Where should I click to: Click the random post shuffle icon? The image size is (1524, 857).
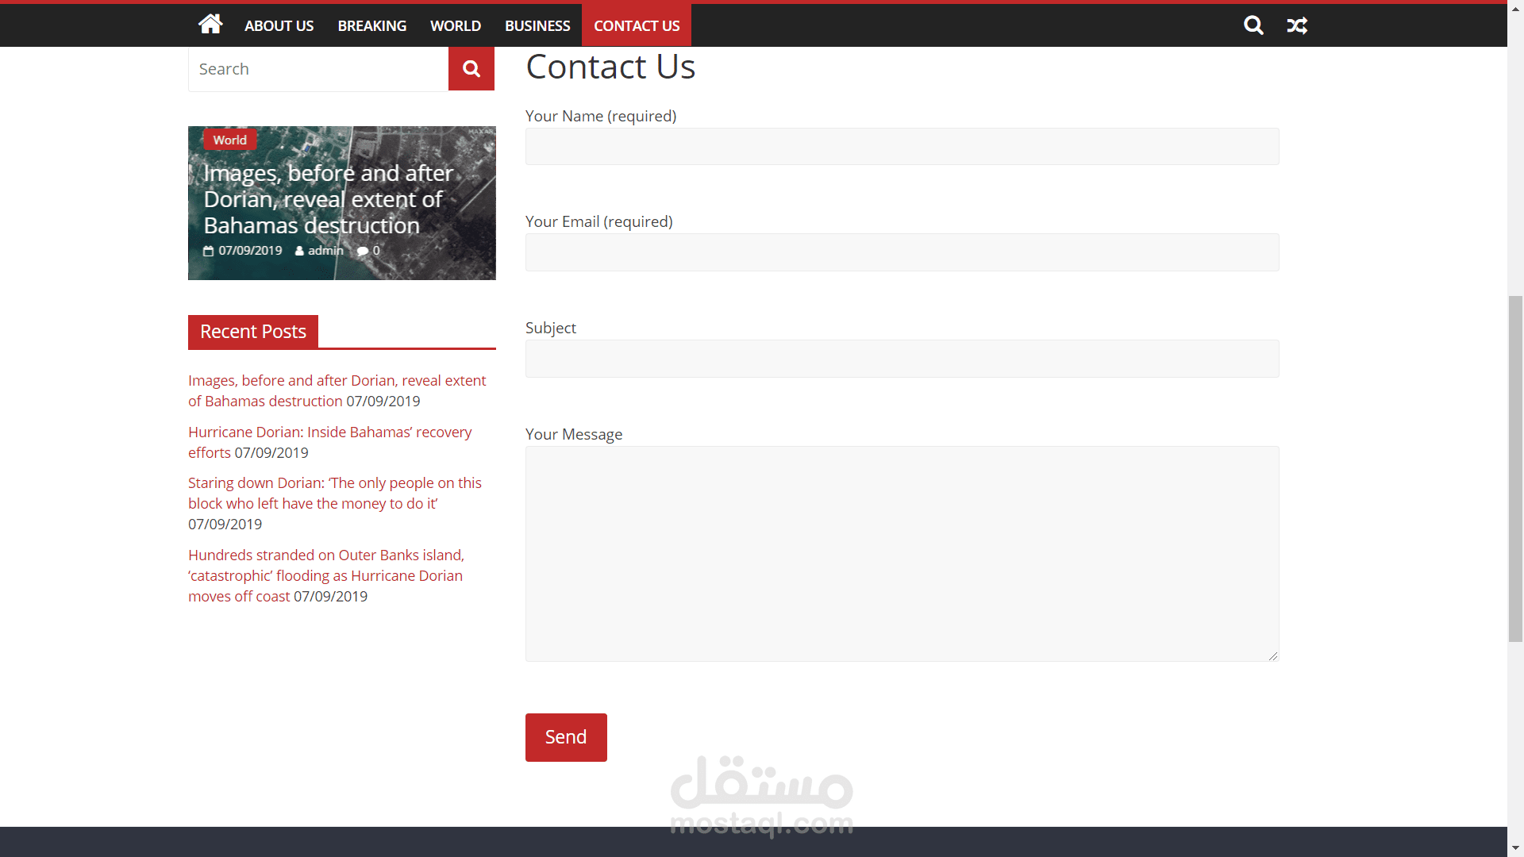pos(1297,25)
